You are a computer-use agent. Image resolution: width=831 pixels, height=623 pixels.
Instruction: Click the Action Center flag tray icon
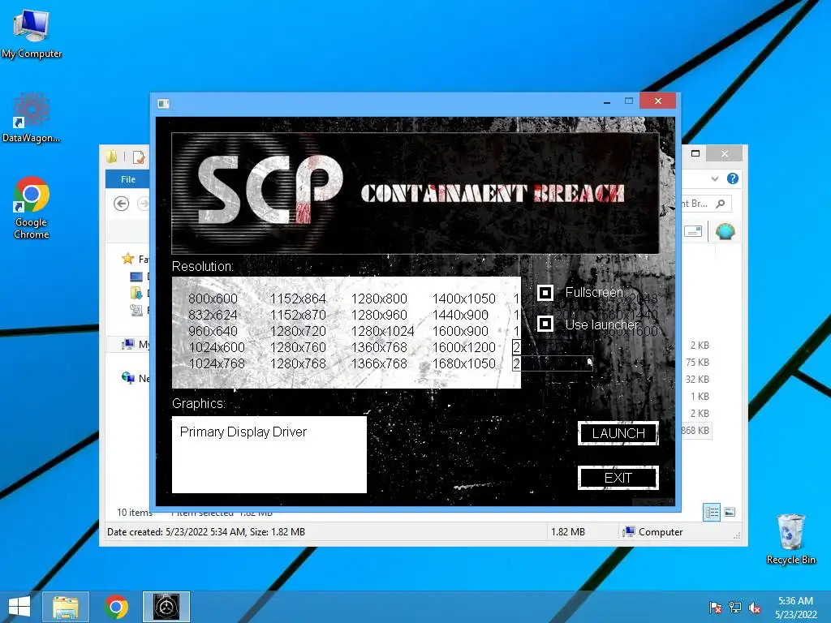[x=716, y=608]
